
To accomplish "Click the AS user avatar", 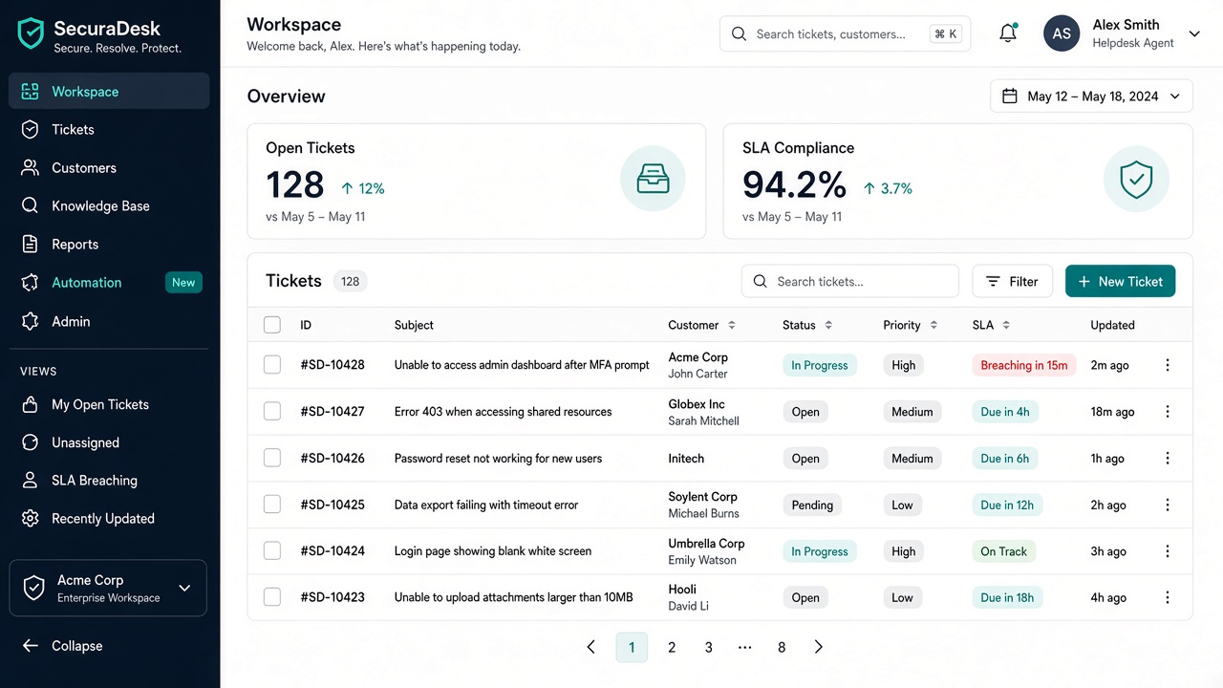I will (1062, 33).
